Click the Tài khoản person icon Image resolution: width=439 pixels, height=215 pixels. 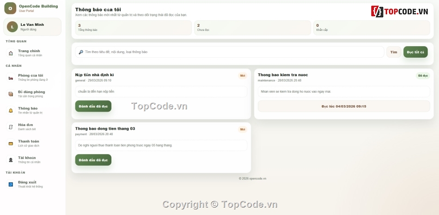tap(11, 160)
